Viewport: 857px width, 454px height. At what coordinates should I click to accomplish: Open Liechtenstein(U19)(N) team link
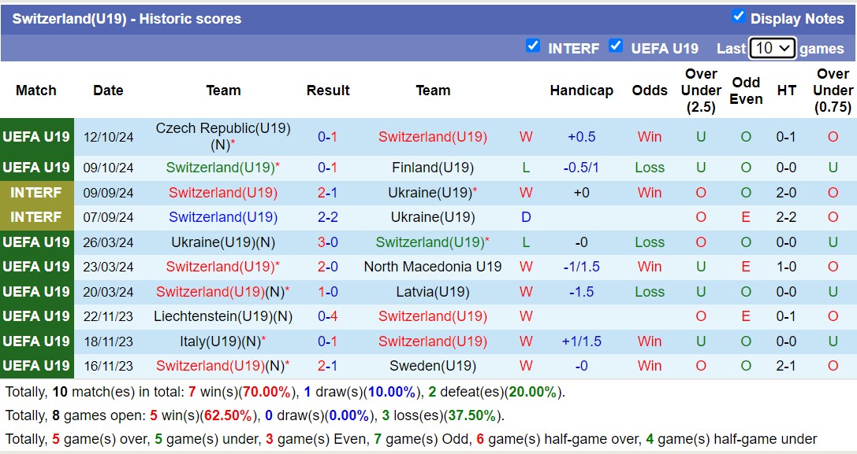(x=223, y=316)
